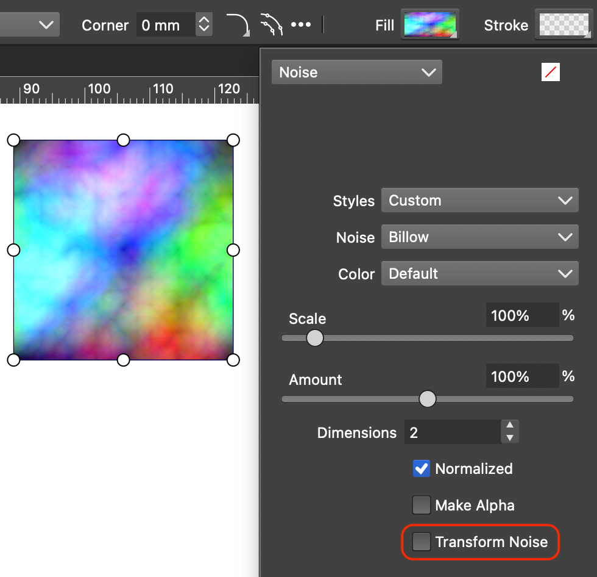
Task: Click the bottom-center selection handle
Action: click(123, 360)
